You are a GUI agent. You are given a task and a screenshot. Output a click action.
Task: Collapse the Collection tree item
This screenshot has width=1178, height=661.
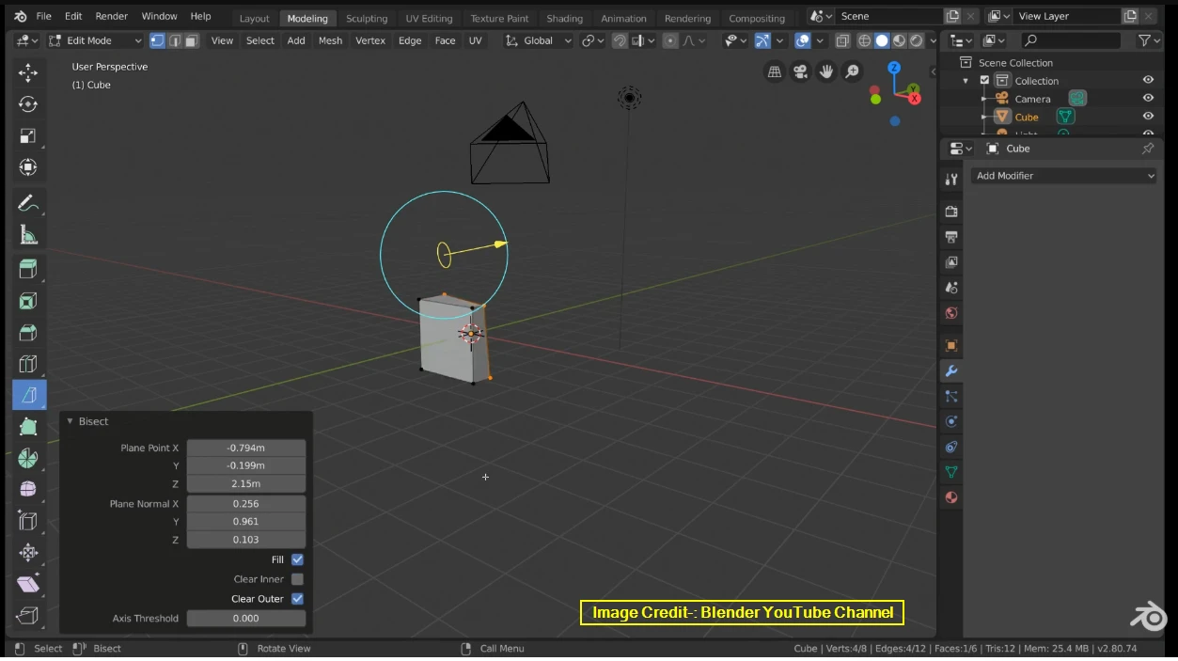point(966,81)
